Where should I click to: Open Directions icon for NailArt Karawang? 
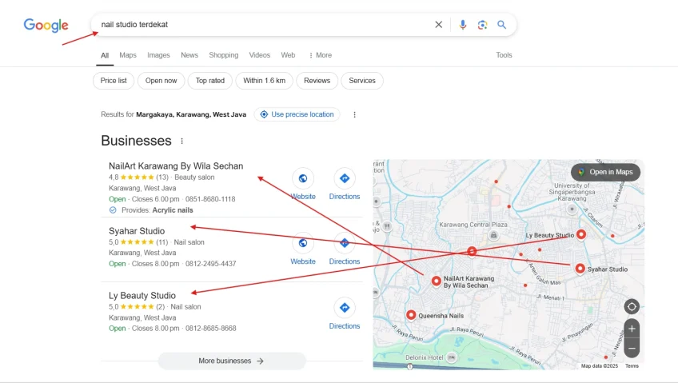pyautogui.click(x=344, y=178)
